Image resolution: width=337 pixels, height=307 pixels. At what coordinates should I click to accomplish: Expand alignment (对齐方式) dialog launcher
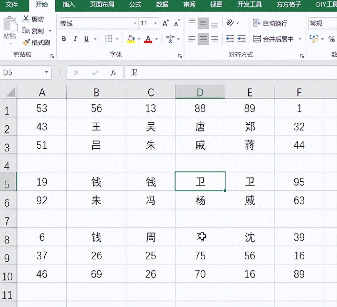[x=302, y=56]
